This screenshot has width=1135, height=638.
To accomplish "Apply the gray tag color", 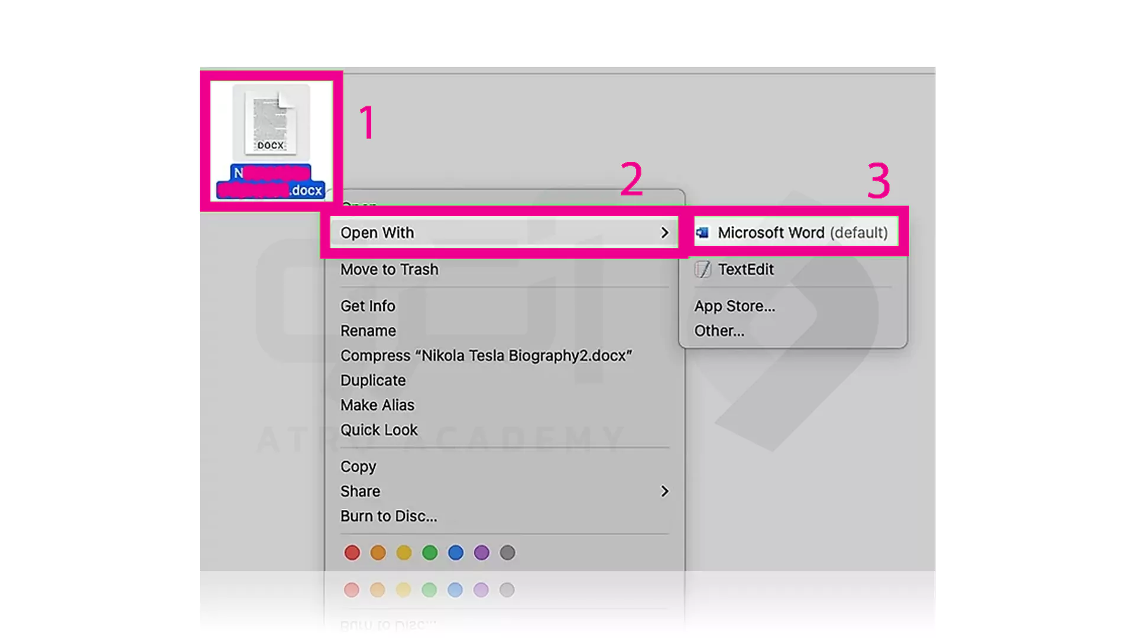I will click(x=508, y=553).
